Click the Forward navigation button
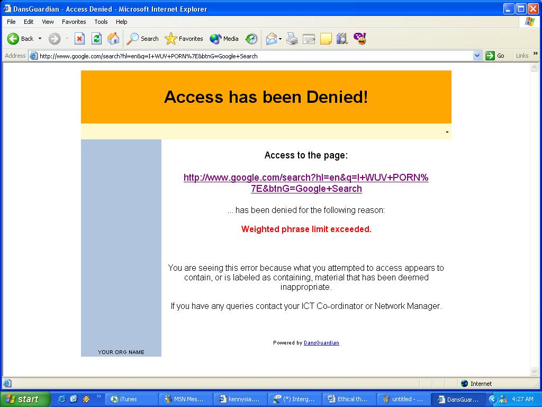 [x=55, y=39]
